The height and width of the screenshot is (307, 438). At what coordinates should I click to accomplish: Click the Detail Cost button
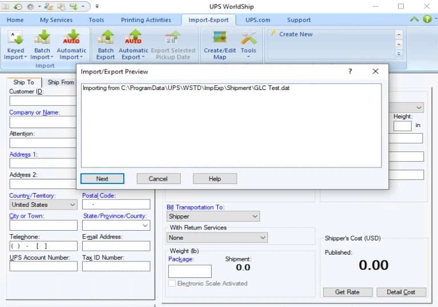[x=401, y=292]
